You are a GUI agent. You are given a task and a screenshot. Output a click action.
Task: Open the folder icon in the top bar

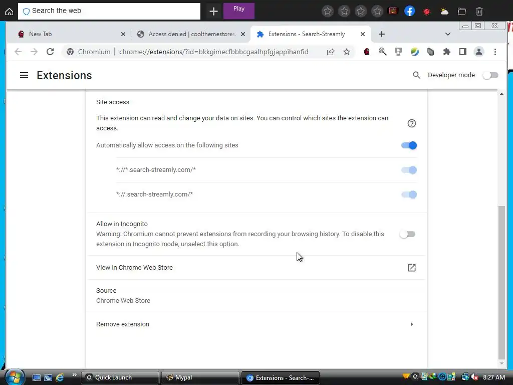click(461, 12)
